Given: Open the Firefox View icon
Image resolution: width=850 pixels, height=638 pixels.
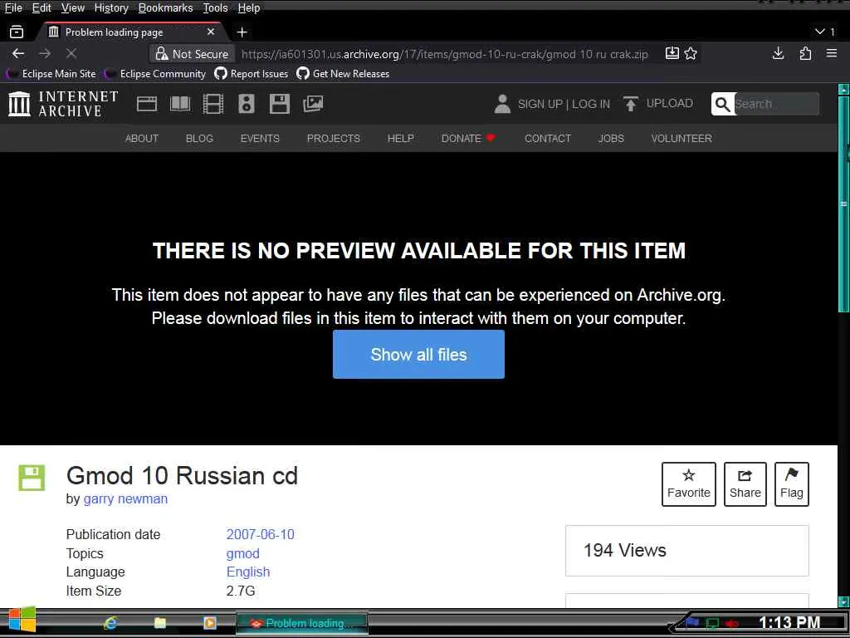Looking at the screenshot, I should click(x=17, y=32).
